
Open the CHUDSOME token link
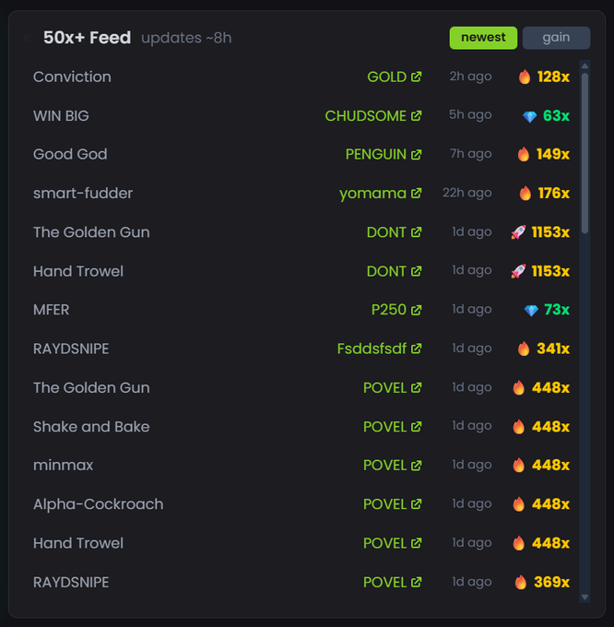(x=365, y=116)
